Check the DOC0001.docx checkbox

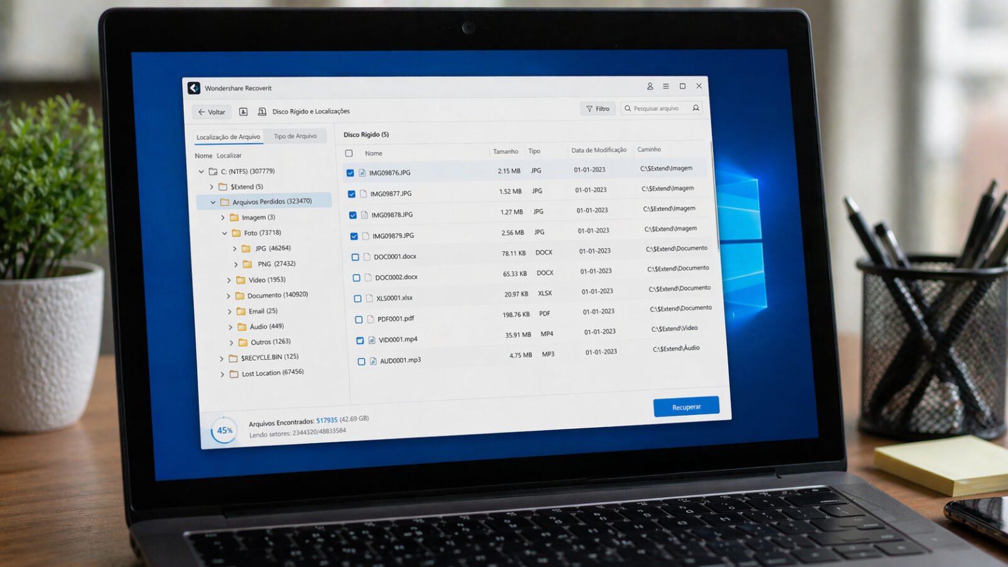point(355,257)
